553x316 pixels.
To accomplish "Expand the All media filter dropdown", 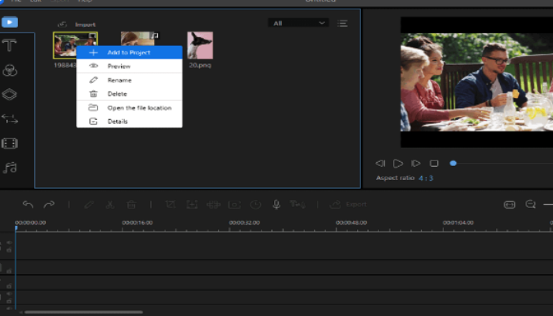I will 299,23.
